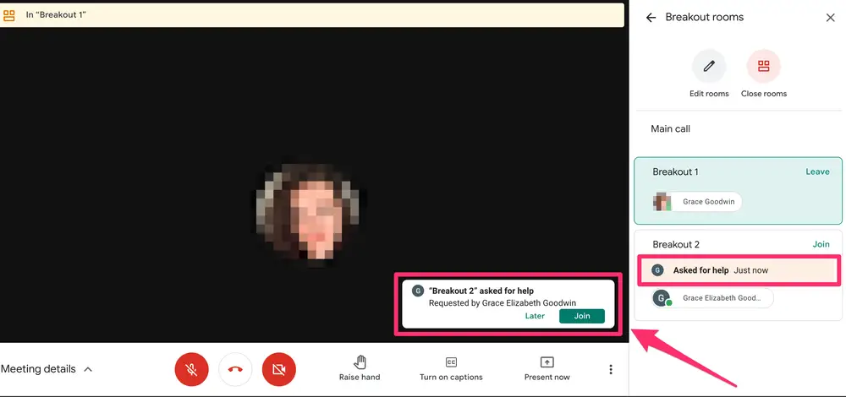The width and height of the screenshot is (846, 397).
Task: Open the three-dot more options menu
Action: (x=611, y=369)
